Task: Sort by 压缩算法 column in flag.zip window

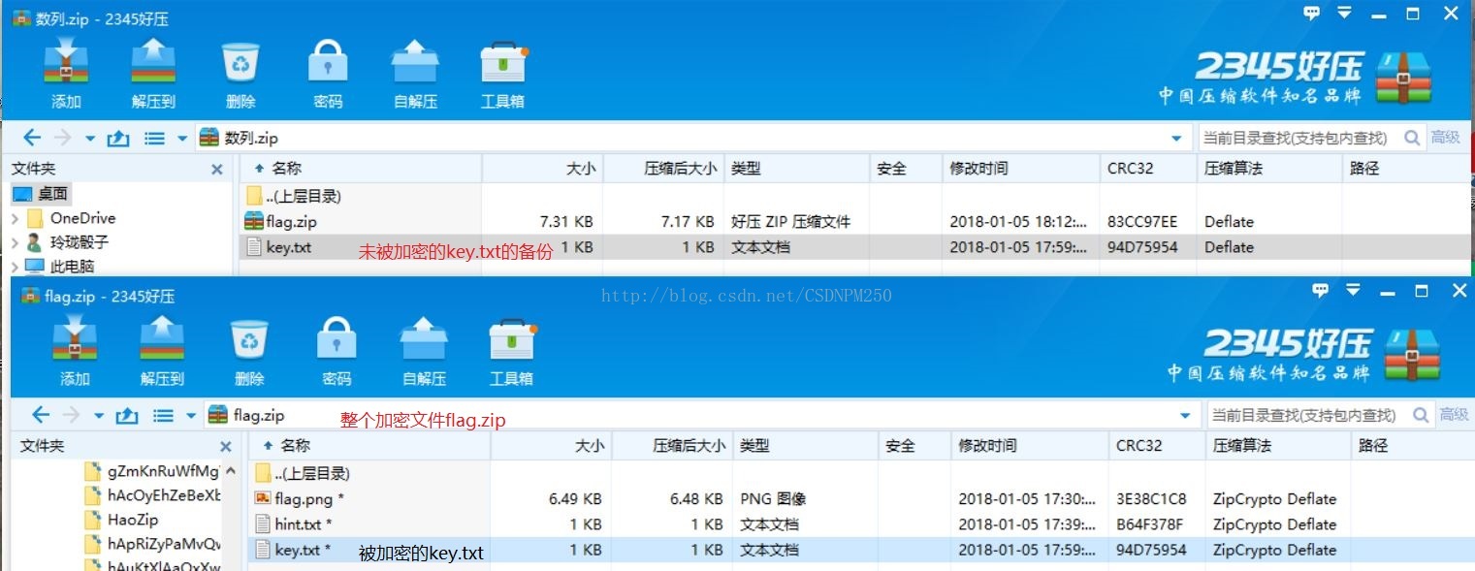Action: (x=1277, y=446)
